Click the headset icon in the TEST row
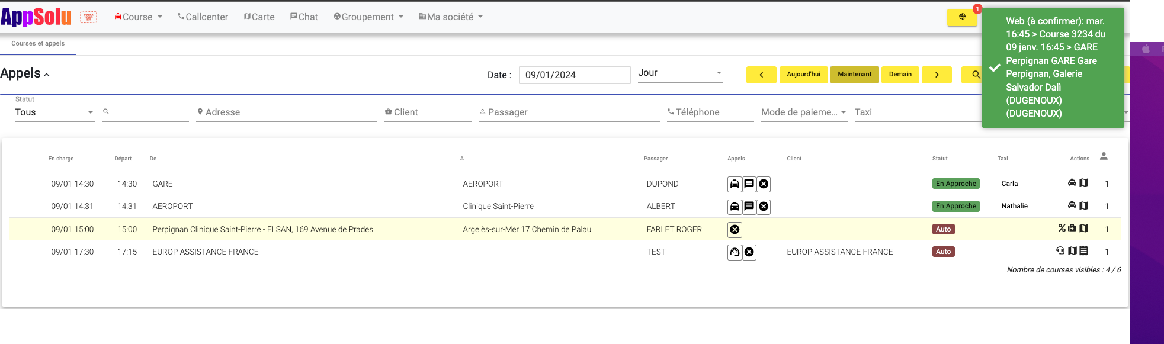Image resolution: width=1164 pixels, height=344 pixels. 735,253
